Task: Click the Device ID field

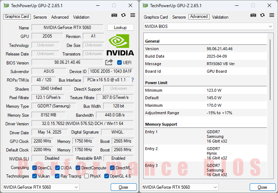Action: click(111, 71)
